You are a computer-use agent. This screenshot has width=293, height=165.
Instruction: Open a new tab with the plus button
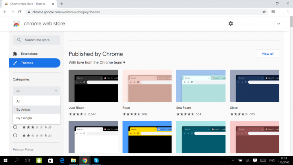62,4
